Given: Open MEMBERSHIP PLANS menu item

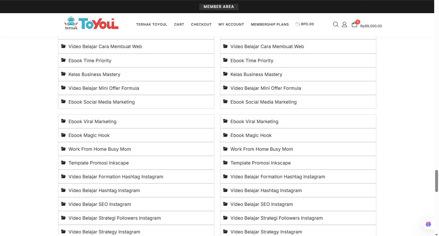Looking at the screenshot, I should pyautogui.click(x=270, y=24).
